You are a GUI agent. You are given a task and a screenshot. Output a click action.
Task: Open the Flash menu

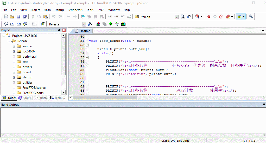pyautogui.click(x=47, y=10)
